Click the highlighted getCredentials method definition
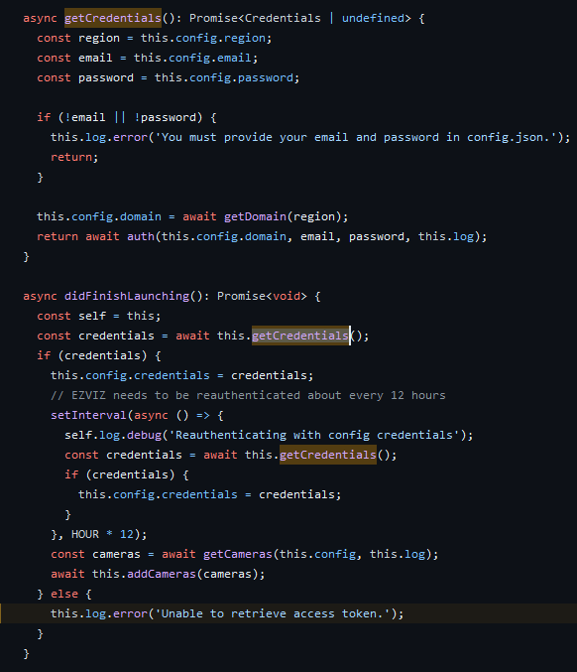Viewport: 577px width, 672px height. 113,18
